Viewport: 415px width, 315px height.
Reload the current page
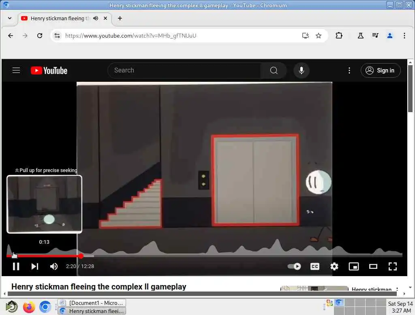pyautogui.click(x=40, y=36)
